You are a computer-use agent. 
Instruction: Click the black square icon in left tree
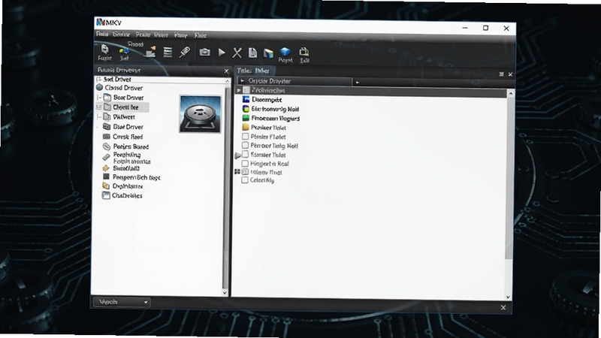click(106, 177)
